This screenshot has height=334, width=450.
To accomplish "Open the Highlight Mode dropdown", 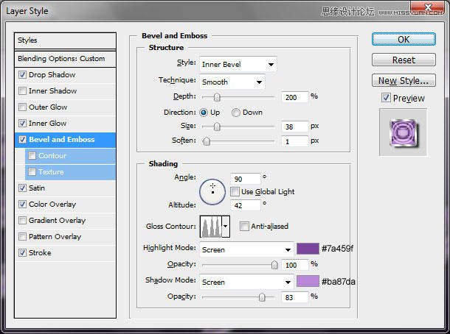I will point(246,249).
